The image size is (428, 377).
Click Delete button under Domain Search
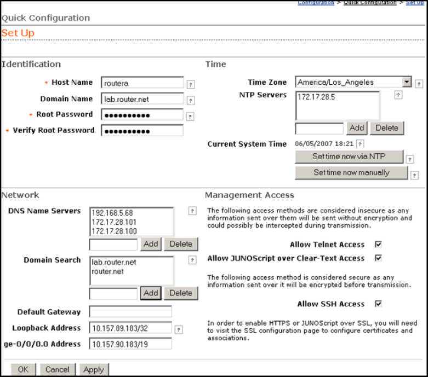pos(181,293)
